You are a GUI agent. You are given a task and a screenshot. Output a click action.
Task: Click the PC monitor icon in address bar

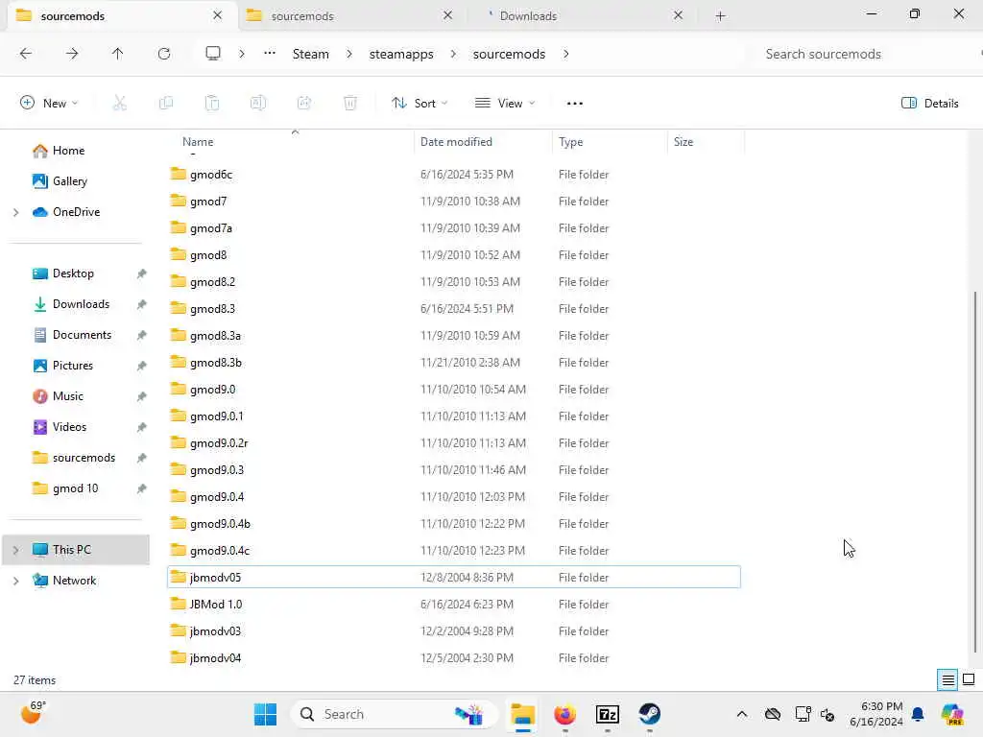213,54
